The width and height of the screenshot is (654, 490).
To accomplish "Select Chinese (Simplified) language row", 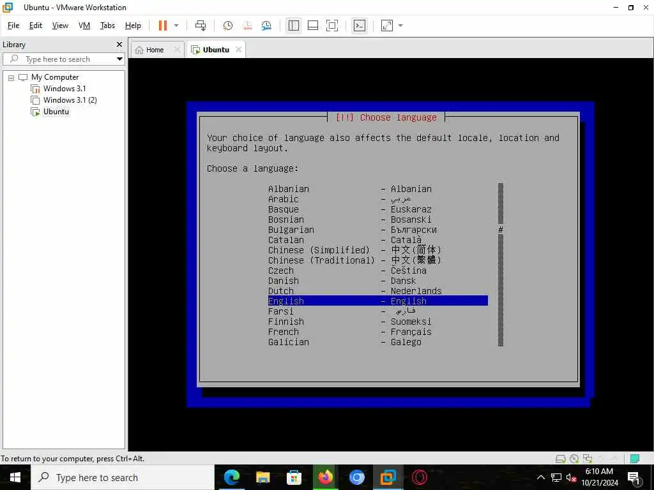I will click(x=378, y=250).
